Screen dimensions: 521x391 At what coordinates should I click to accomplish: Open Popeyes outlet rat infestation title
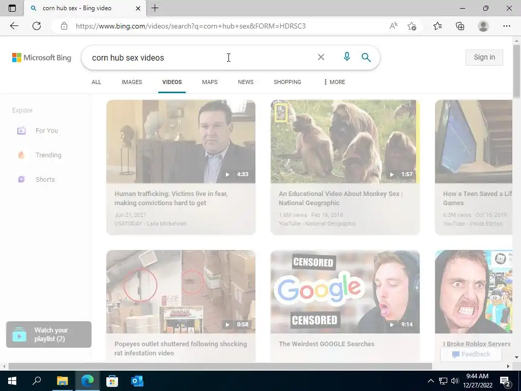point(181,348)
